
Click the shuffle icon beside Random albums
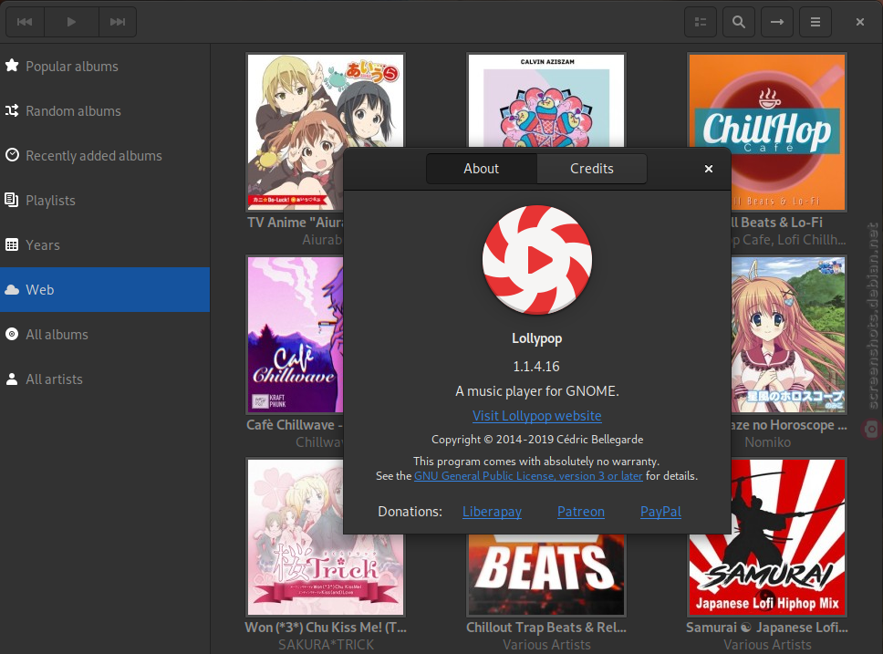click(12, 110)
